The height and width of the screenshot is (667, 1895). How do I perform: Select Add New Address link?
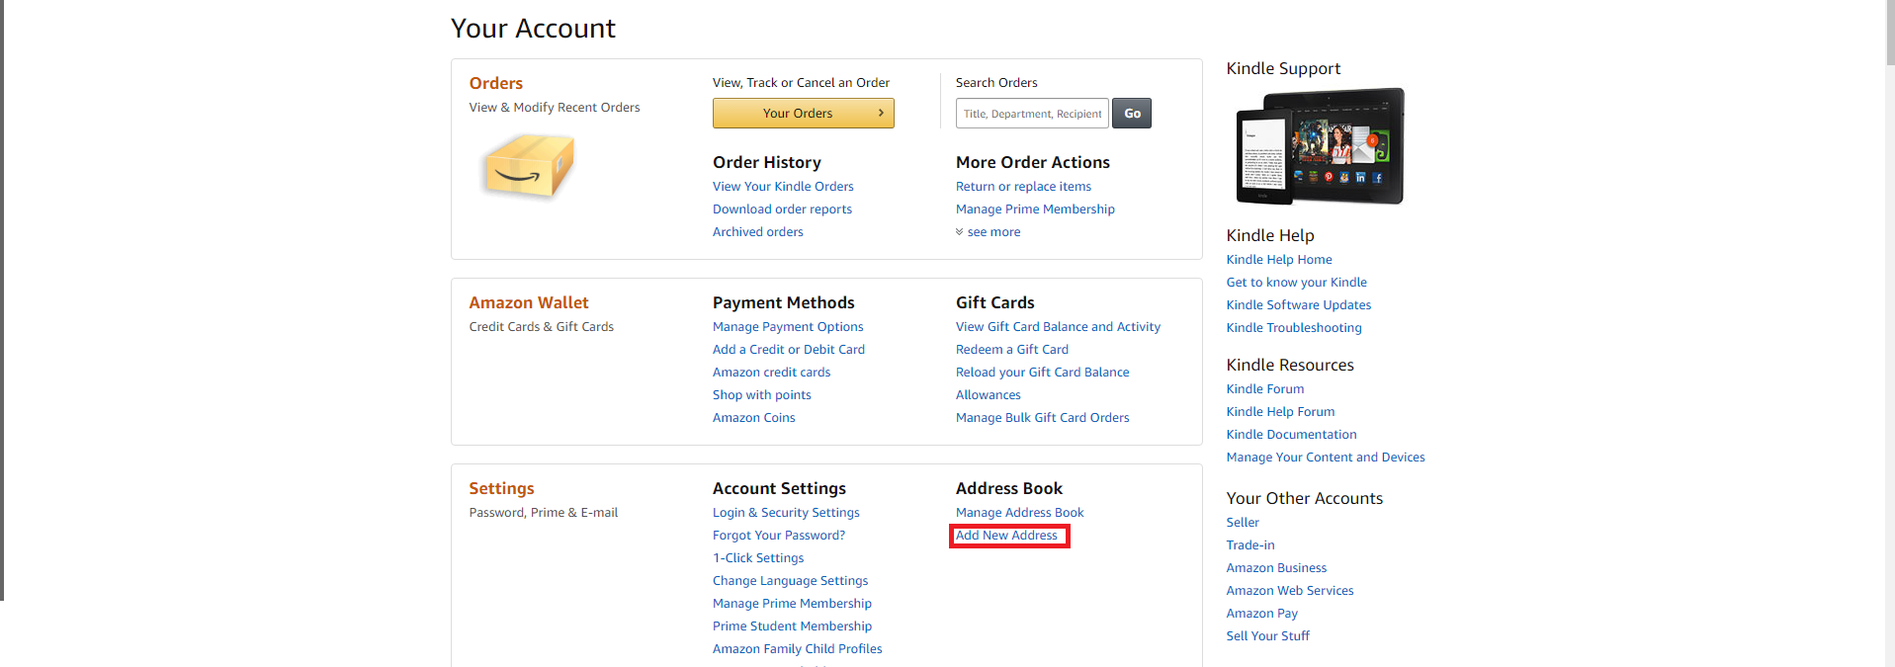(x=1006, y=536)
